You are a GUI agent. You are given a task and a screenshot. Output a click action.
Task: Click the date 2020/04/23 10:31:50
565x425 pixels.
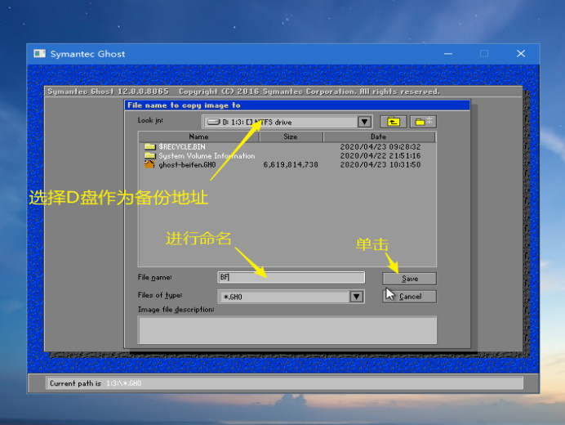[x=380, y=165]
